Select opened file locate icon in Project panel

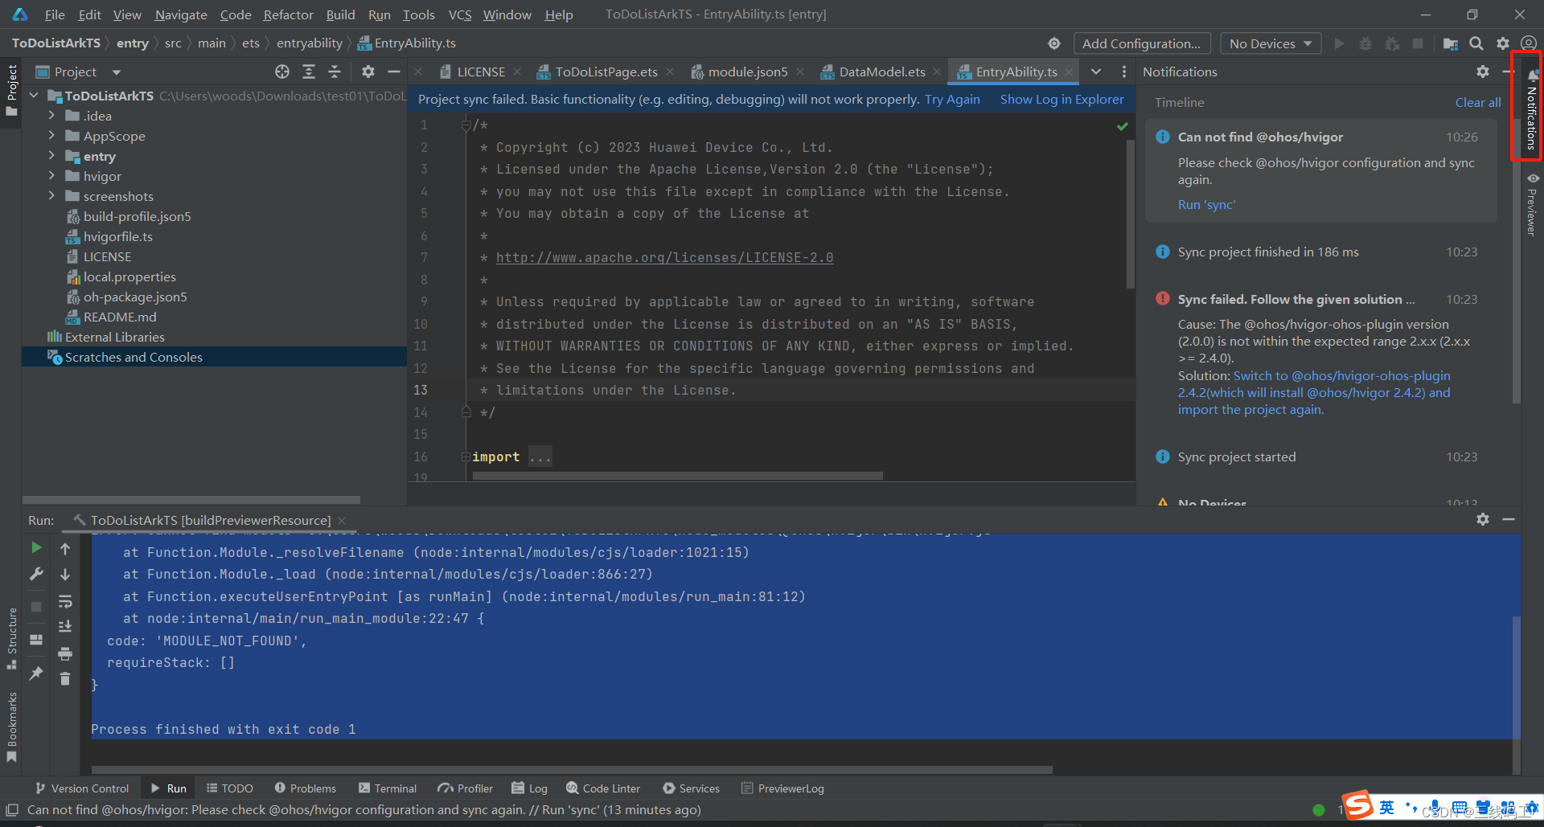[282, 72]
